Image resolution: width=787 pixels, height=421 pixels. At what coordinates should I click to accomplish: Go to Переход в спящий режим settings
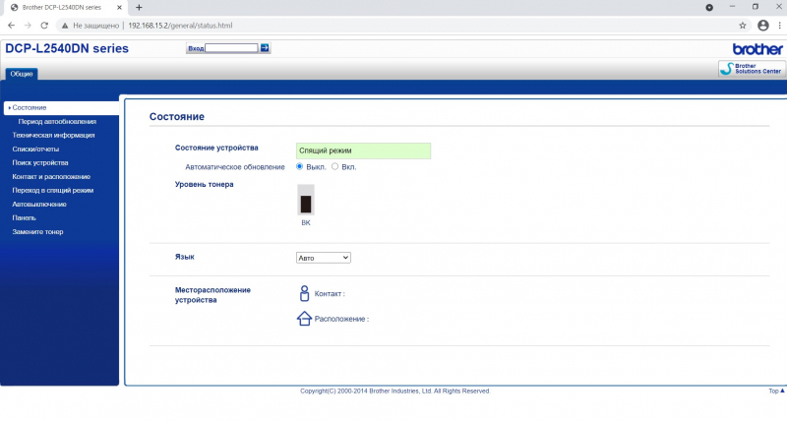coord(52,190)
